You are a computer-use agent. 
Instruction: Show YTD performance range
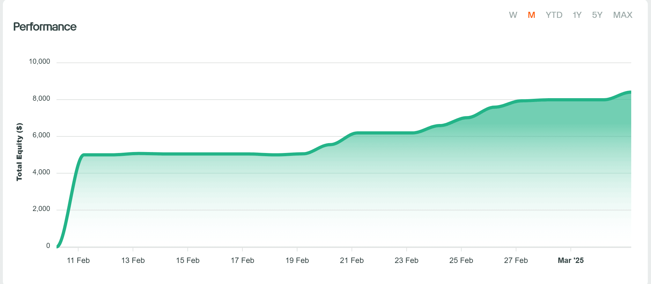[554, 15]
